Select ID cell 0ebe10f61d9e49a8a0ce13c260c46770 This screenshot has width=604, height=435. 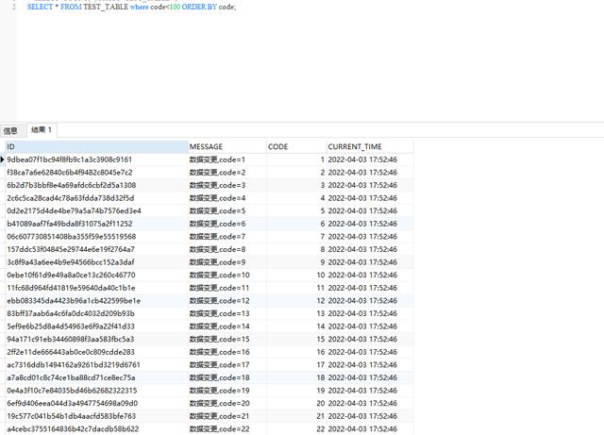point(96,276)
